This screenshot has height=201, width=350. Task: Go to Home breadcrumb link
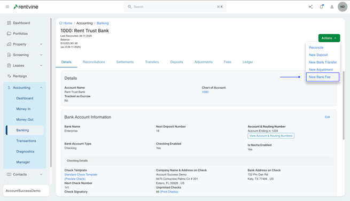(x=68, y=23)
